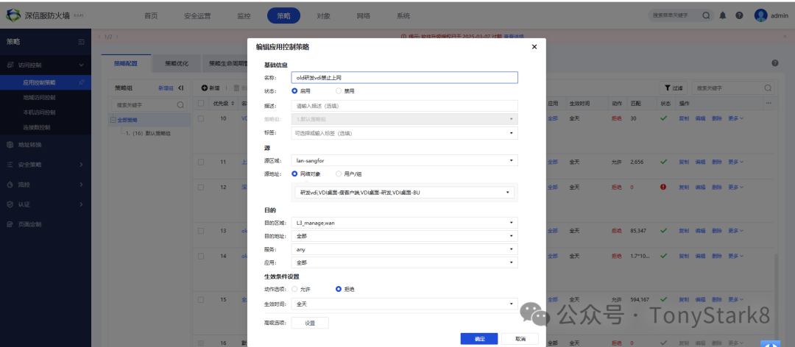
Task: Click the red warning status on row 12
Action: (x=662, y=187)
